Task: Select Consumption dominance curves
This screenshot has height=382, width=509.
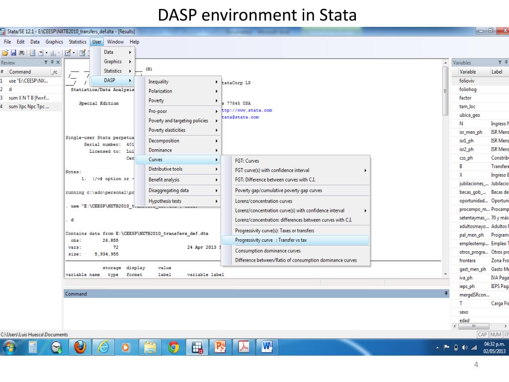Action: (x=295, y=251)
